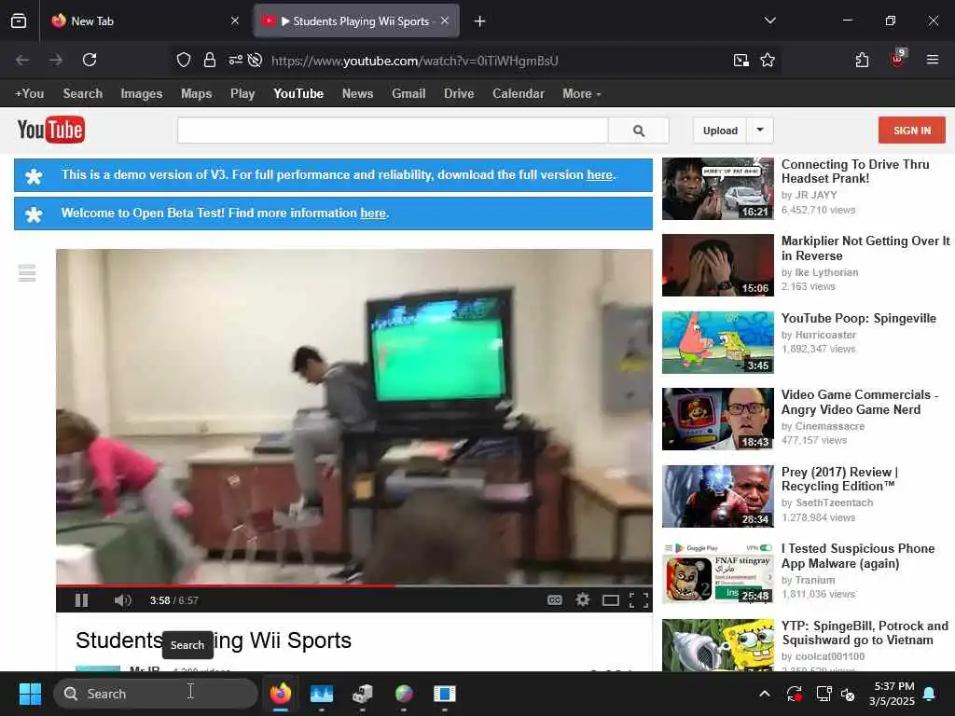Open Windows Start menu
The width and height of the screenshot is (955, 716).
pos(30,694)
